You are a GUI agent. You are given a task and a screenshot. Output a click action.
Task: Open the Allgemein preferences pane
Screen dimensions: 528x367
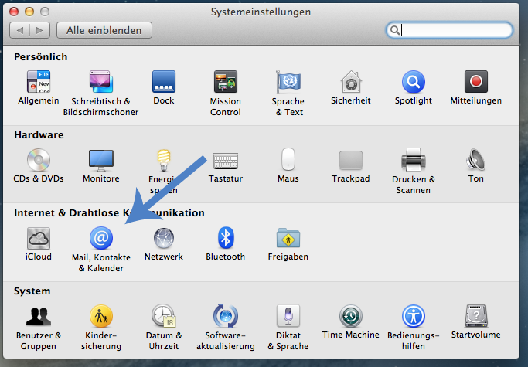[x=38, y=83]
